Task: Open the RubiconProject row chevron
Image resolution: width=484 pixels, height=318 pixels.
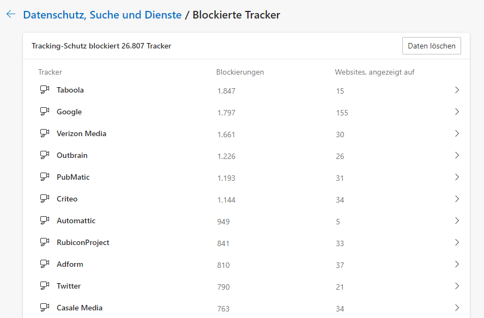Action: (457, 242)
